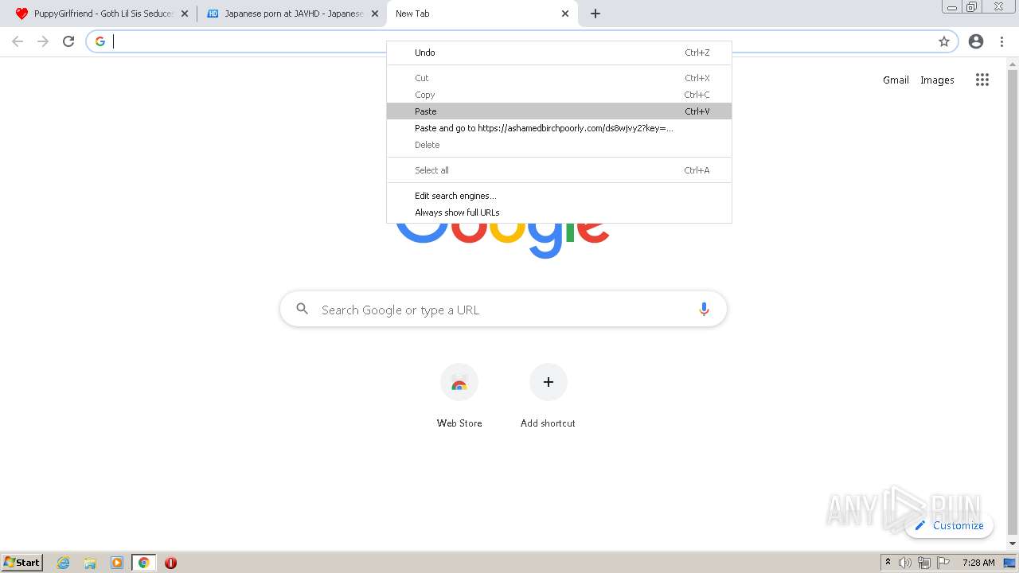
Task: Open the Windows Start menu
Action: (x=22, y=563)
